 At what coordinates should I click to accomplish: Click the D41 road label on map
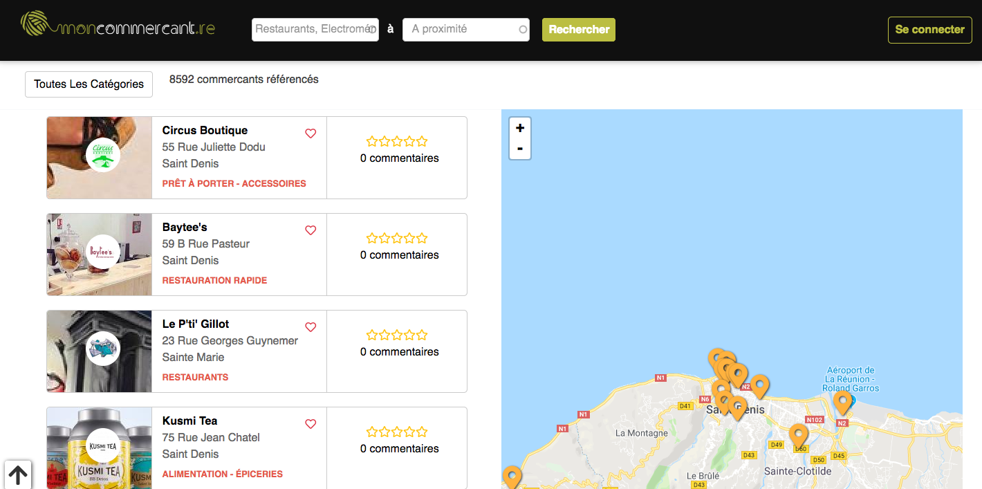click(x=685, y=406)
